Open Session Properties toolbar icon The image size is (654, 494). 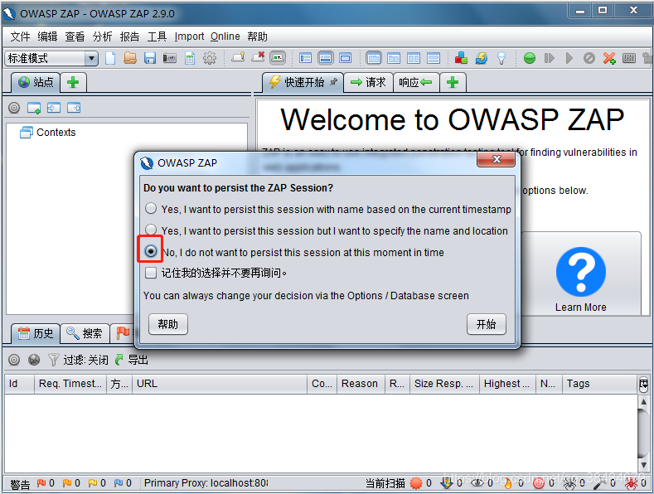[x=190, y=58]
